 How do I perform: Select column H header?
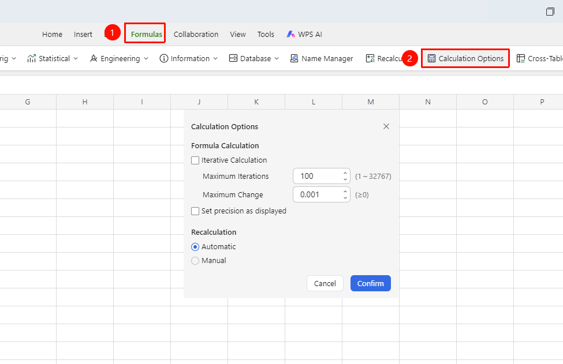pos(85,102)
